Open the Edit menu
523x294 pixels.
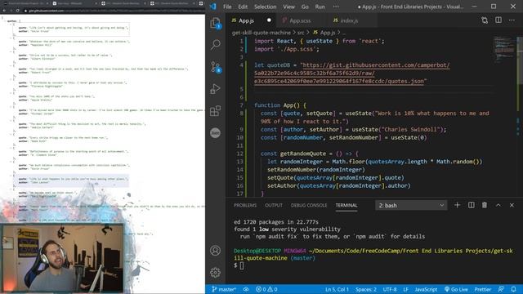pyautogui.click(x=243, y=7)
